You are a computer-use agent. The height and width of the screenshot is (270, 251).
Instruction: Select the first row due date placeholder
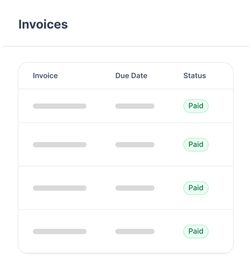[135, 106]
